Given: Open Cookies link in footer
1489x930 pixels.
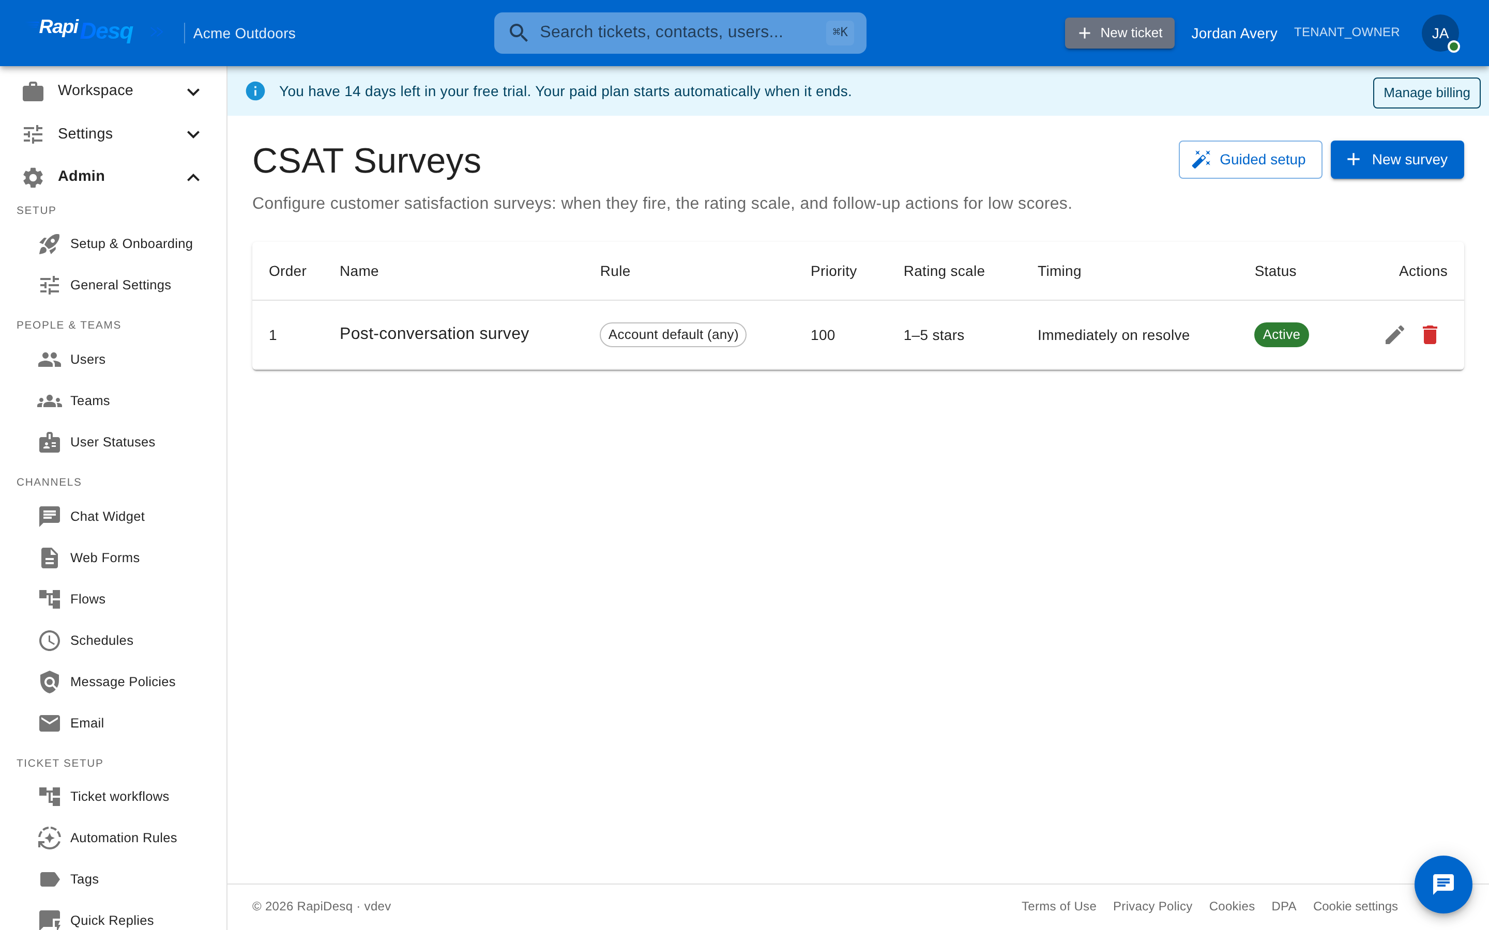Looking at the screenshot, I should pyautogui.click(x=1231, y=906).
